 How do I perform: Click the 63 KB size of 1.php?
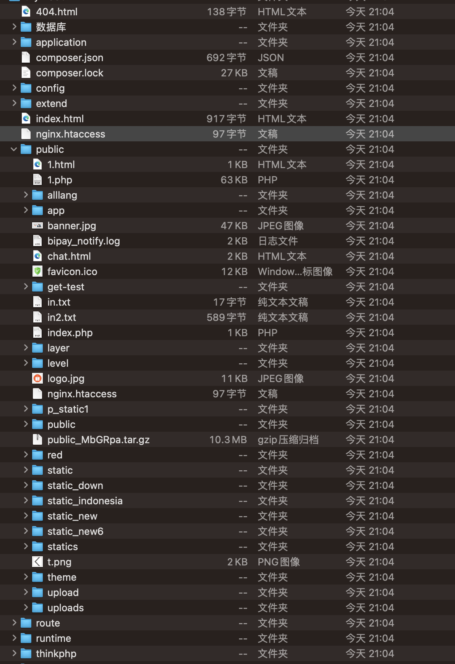[x=234, y=180]
